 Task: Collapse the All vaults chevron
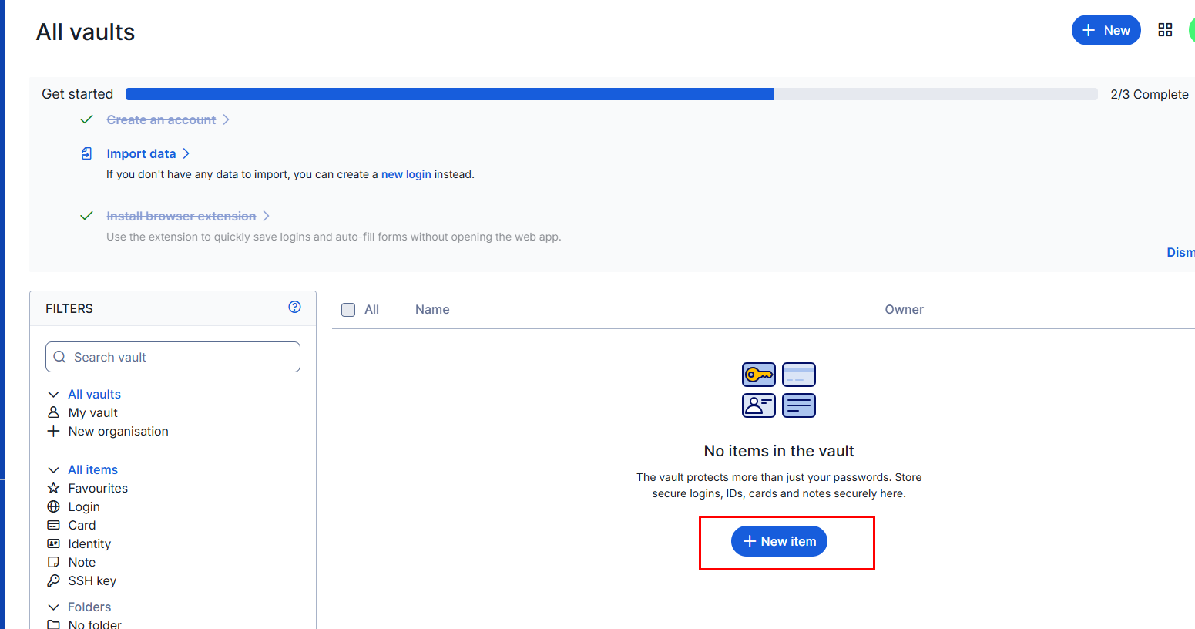53,395
